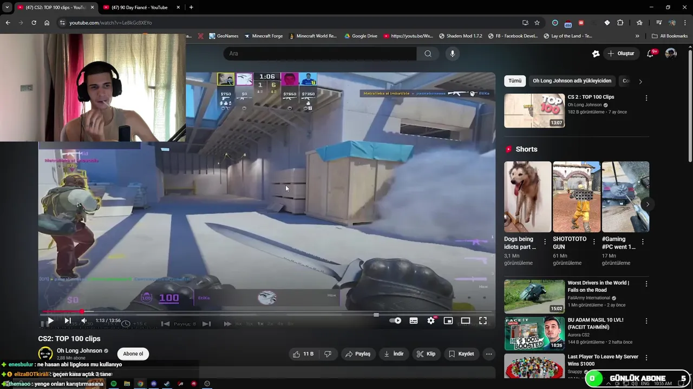Open Steam icon in taskbar
The height and width of the screenshot is (389, 693).
(167, 384)
